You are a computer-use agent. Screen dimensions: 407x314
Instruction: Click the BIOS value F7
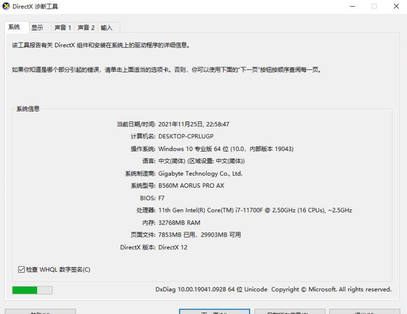coord(161,198)
